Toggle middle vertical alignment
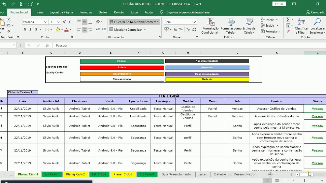Image resolution: width=326 pixels, height=183 pixels. pos(85,22)
